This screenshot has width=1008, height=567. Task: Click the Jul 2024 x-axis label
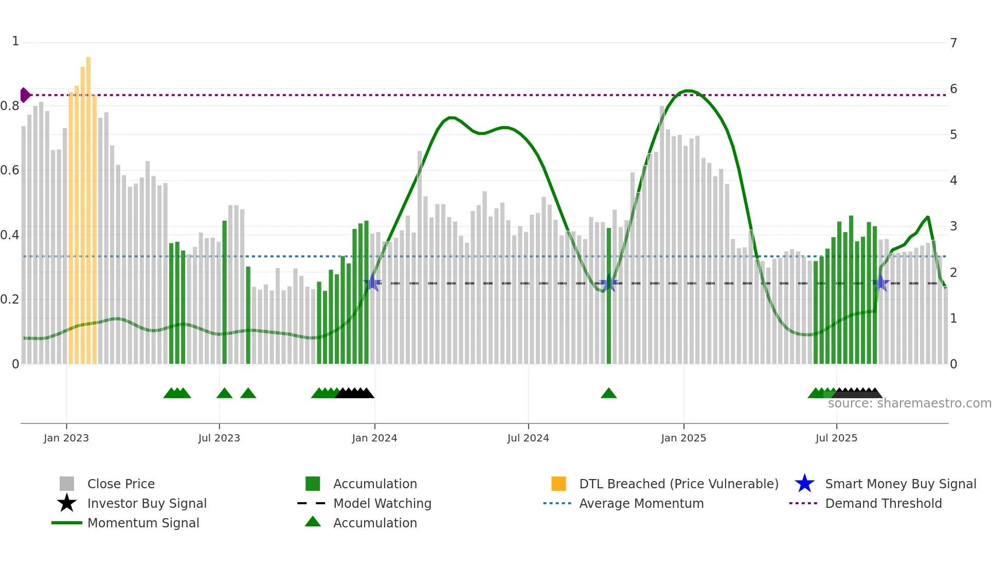coord(528,438)
